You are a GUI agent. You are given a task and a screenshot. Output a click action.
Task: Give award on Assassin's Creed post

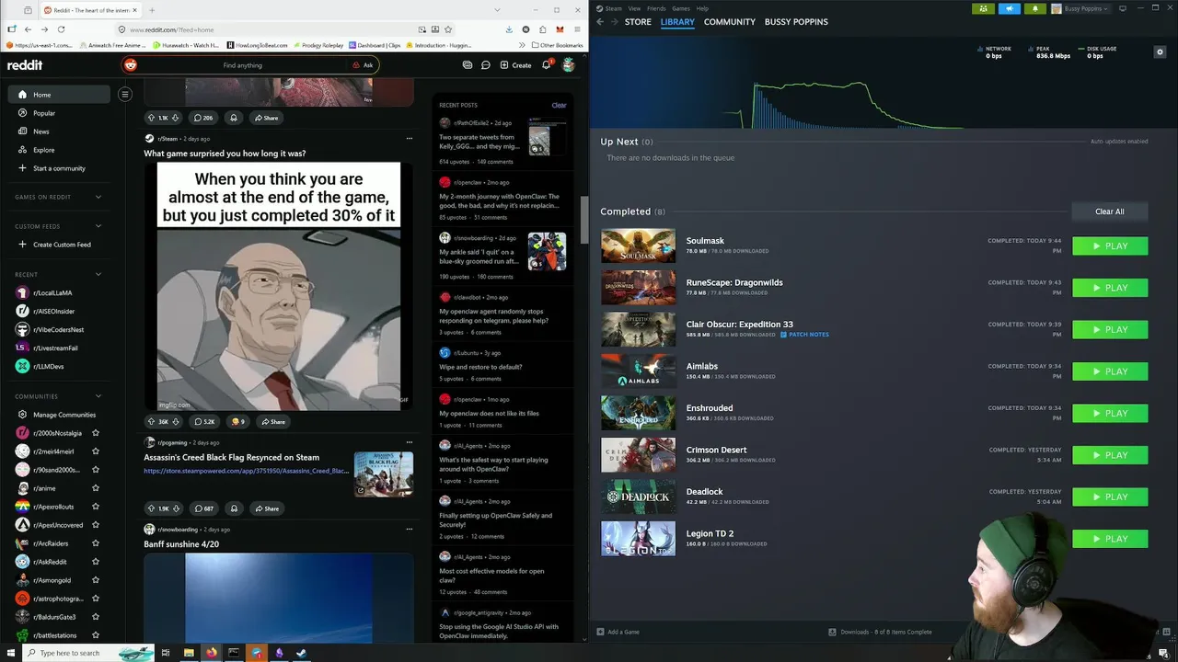(234, 508)
